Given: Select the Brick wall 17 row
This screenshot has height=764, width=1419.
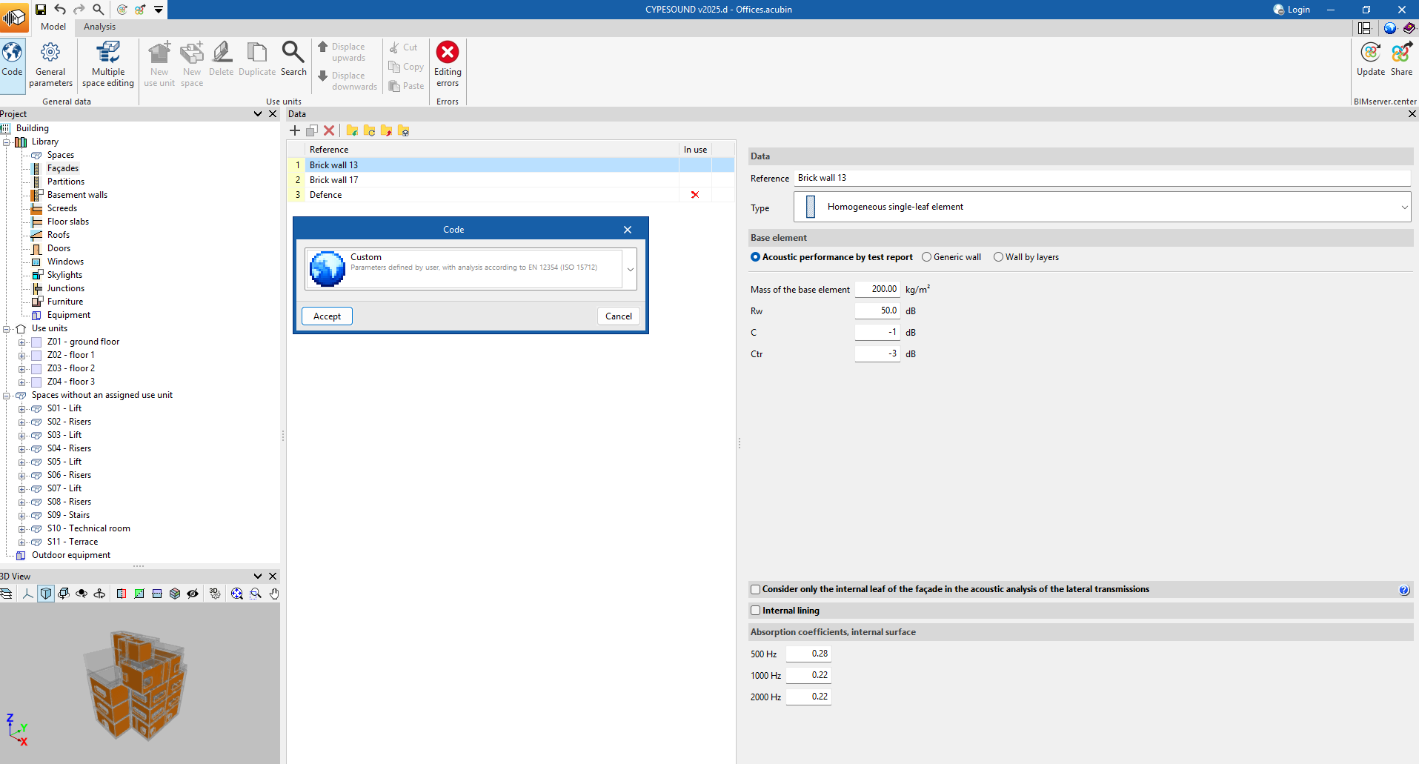Looking at the screenshot, I should point(511,180).
